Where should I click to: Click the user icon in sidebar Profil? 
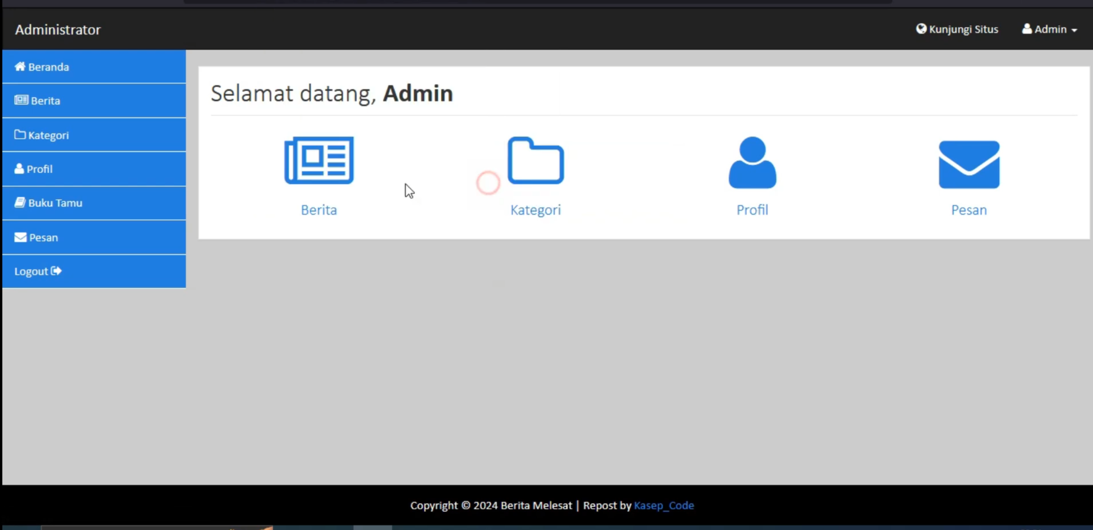tap(19, 168)
